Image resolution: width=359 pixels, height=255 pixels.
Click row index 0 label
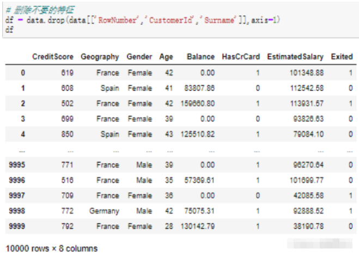pos(23,72)
